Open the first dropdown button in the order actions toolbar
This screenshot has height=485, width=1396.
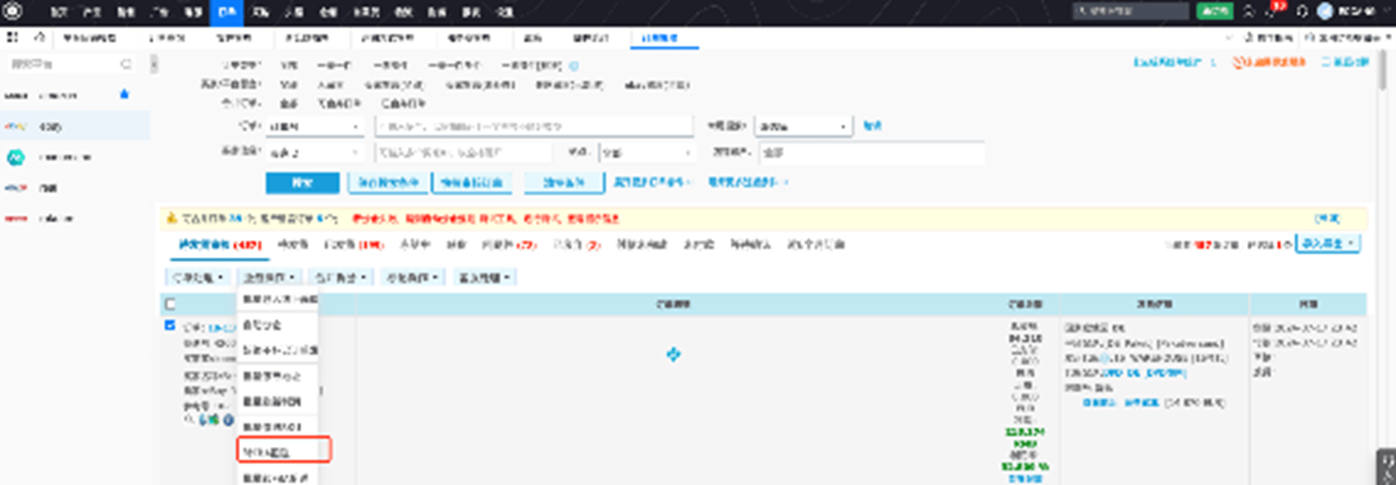tap(198, 278)
